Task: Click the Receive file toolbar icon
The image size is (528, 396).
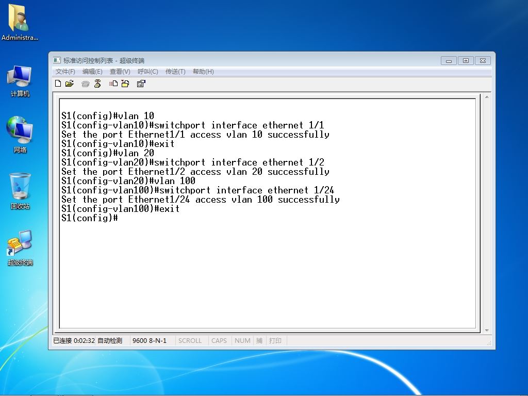Action: tap(125, 84)
